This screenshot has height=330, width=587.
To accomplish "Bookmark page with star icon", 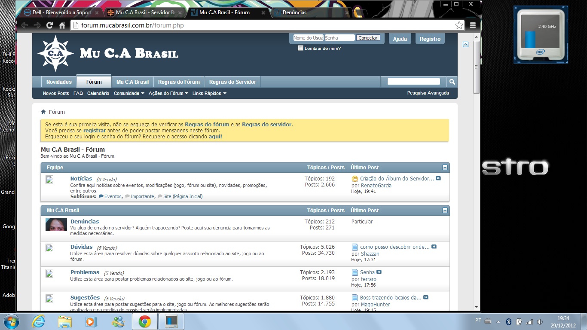I will tap(459, 25).
